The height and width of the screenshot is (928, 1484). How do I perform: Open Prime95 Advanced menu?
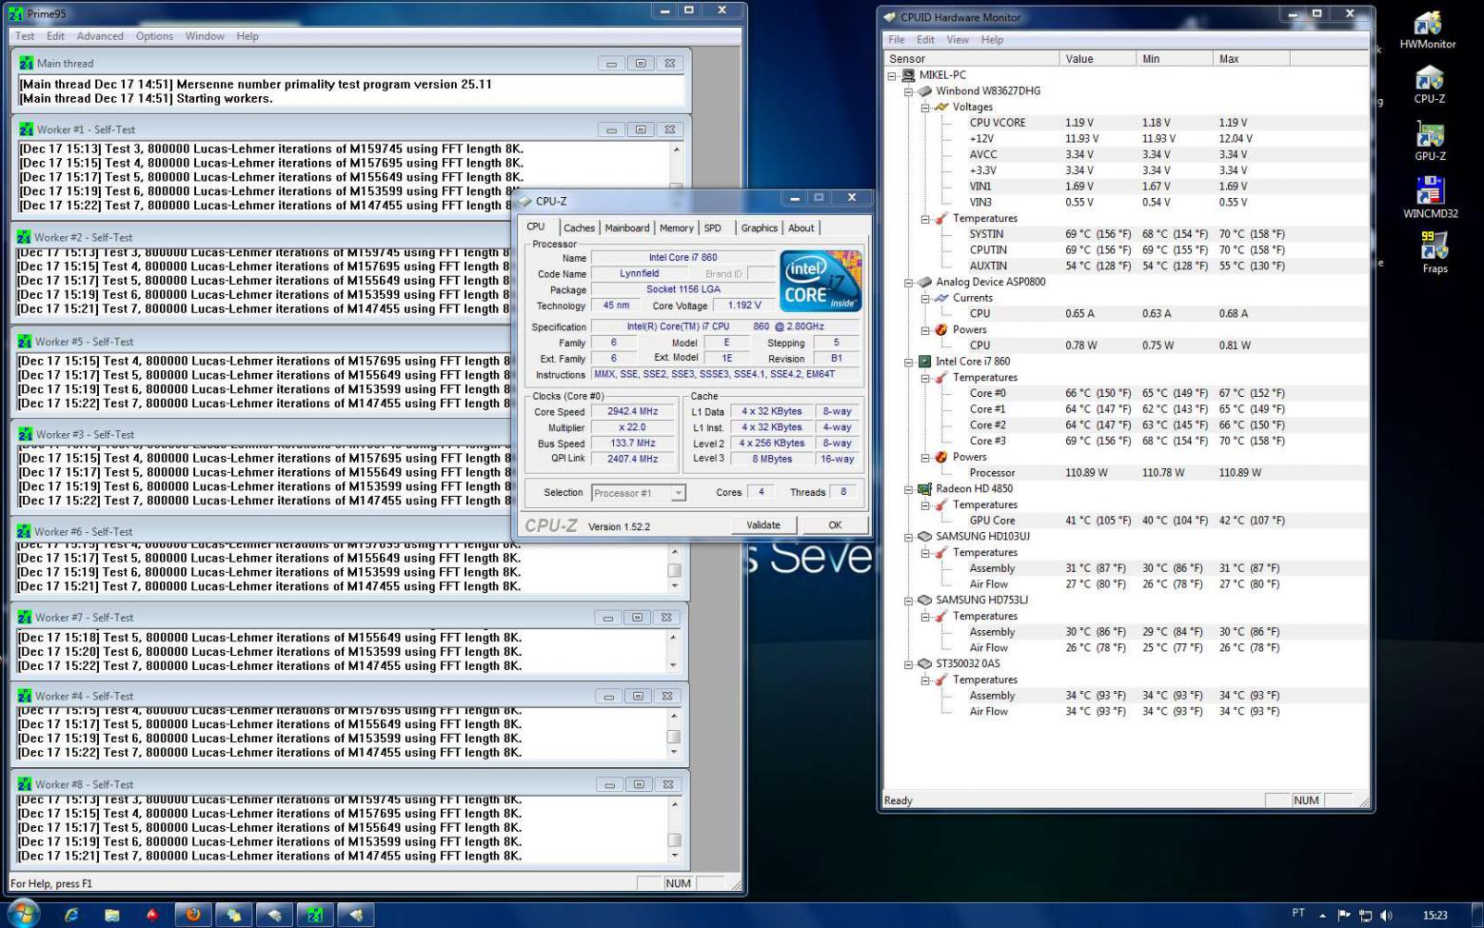pyautogui.click(x=100, y=36)
